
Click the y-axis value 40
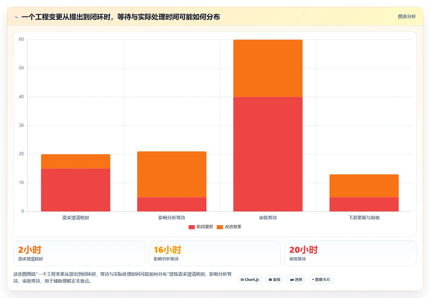(x=21, y=97)
